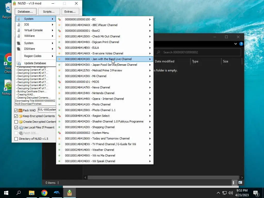The width and height of the screenshot is (264, 198).
Task: Sort by Type column in Explorer
Action: 206,61
